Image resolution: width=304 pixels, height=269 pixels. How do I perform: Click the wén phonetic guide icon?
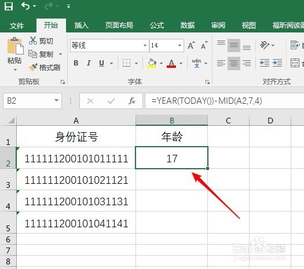[197, 63]
